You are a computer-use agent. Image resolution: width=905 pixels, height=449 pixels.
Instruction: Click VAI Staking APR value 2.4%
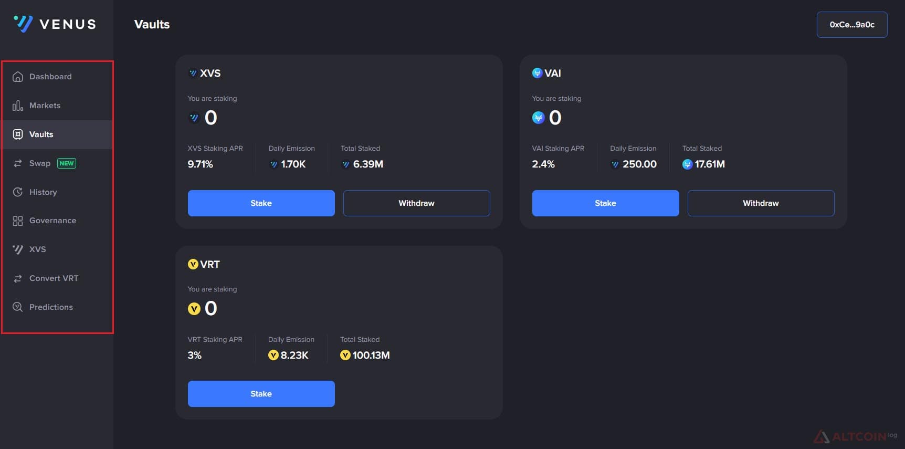tap(543, 164)
